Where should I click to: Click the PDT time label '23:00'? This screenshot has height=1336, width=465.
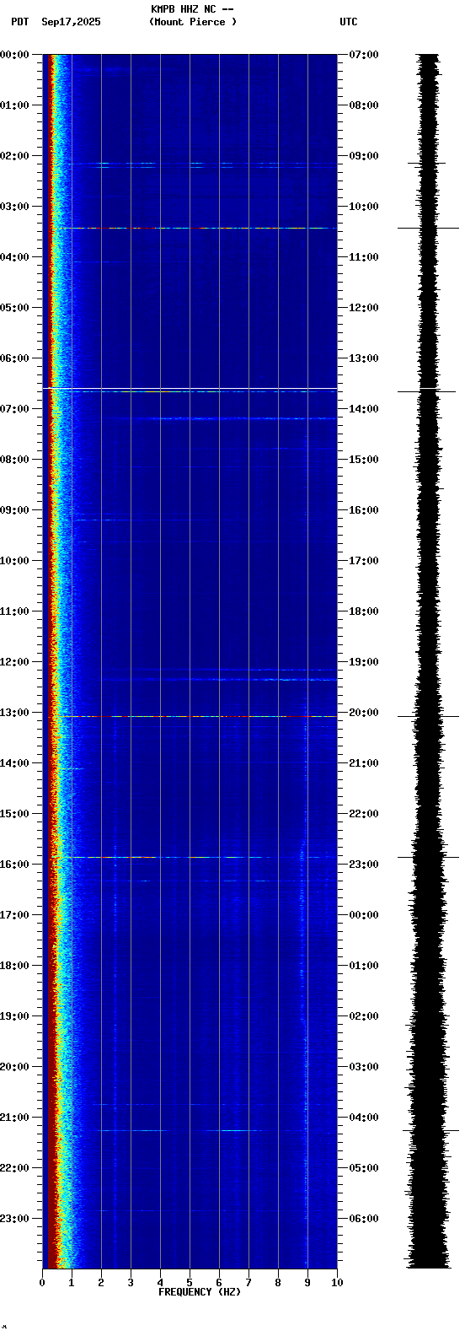14,1219
